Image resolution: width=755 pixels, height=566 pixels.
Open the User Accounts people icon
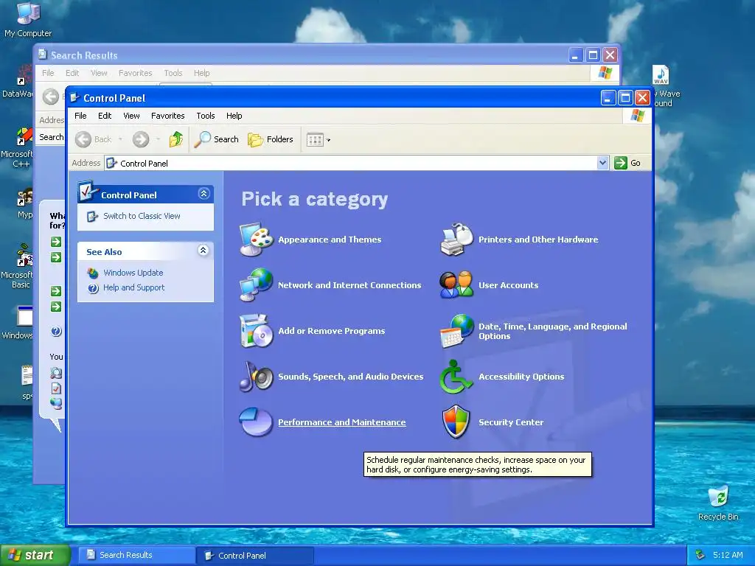[457, 285]
